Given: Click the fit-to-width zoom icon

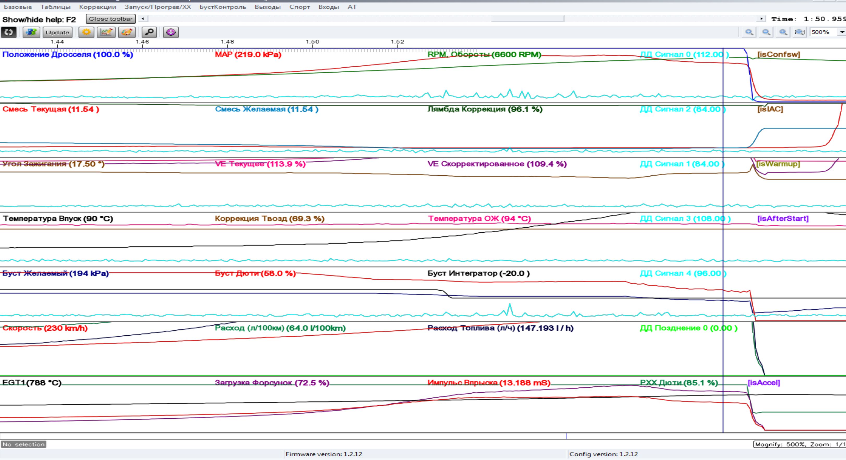Looking at the screenshot, I should coord(799,32).
